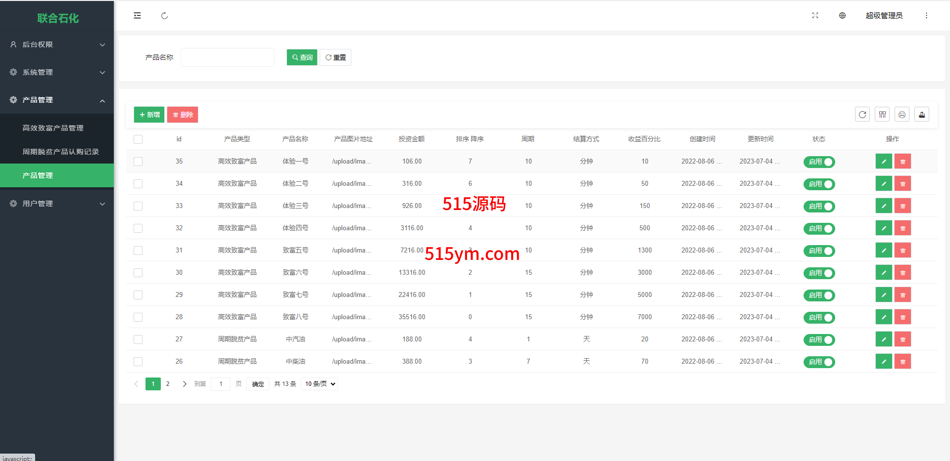
Task: Open the language globe icon
Action: click(x=842, y=16)
